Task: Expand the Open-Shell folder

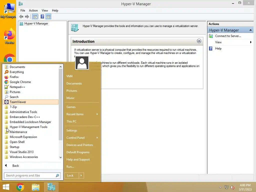Action: (x=31, y=142)
